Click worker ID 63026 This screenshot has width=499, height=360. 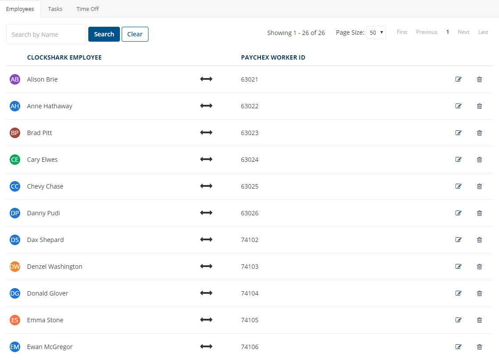tap(250, 213)
